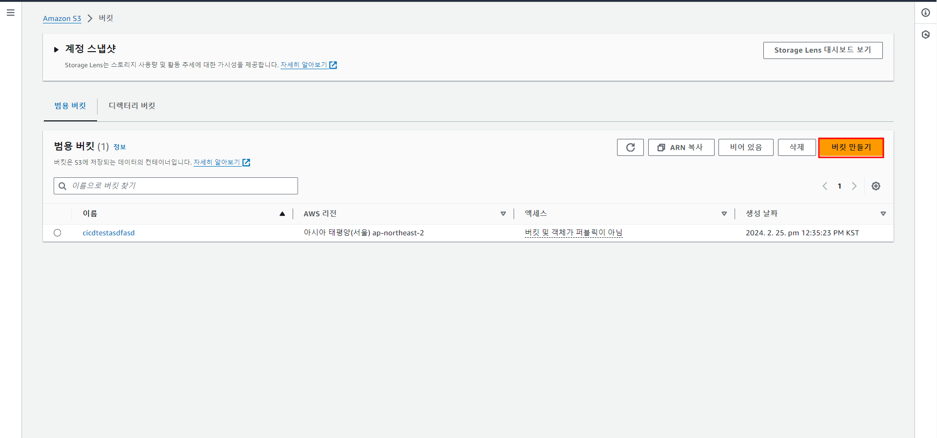Click 버킷 breadcrumb text
937x438 pixels.
(106, 18)
